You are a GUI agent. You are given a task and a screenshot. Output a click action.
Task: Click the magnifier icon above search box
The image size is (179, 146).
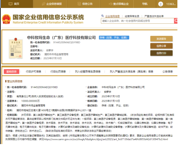102,16
